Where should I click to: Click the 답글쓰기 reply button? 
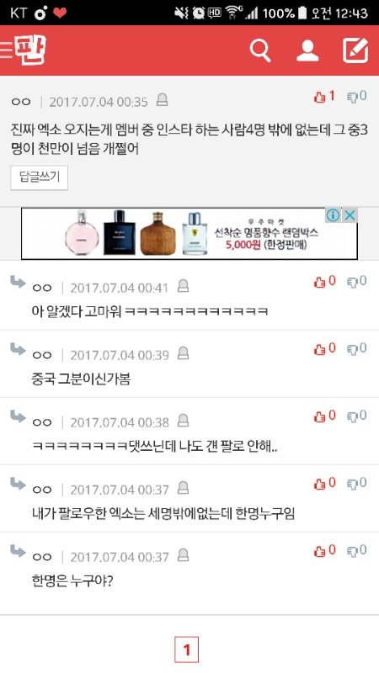[x=39, y=178]
